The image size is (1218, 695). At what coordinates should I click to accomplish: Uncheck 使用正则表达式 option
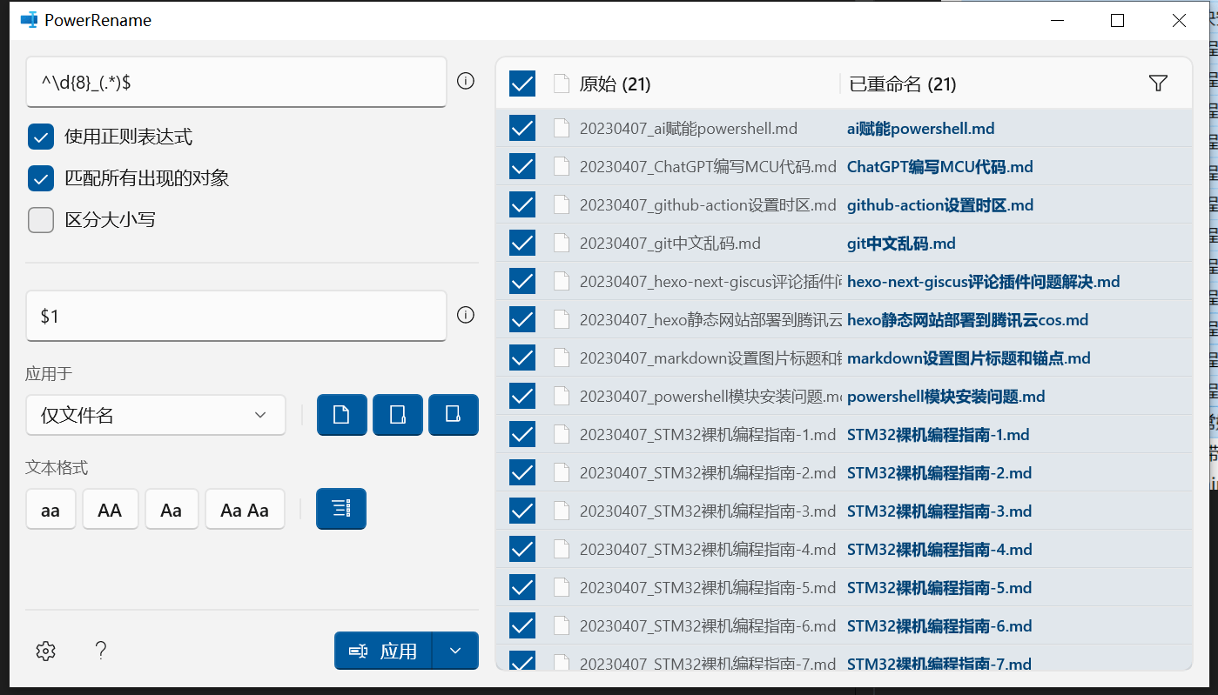tap(40, 136)
